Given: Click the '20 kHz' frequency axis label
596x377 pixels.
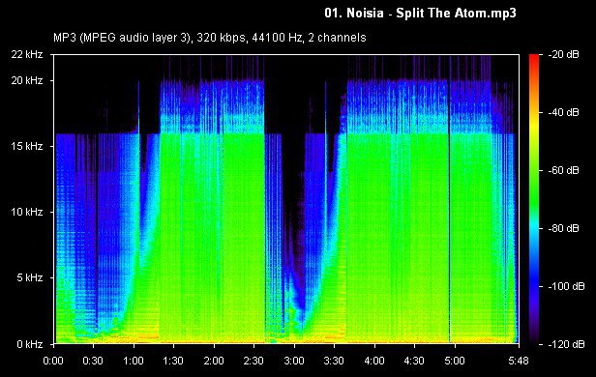Looking at the screenshot, I should coord(27,80).
